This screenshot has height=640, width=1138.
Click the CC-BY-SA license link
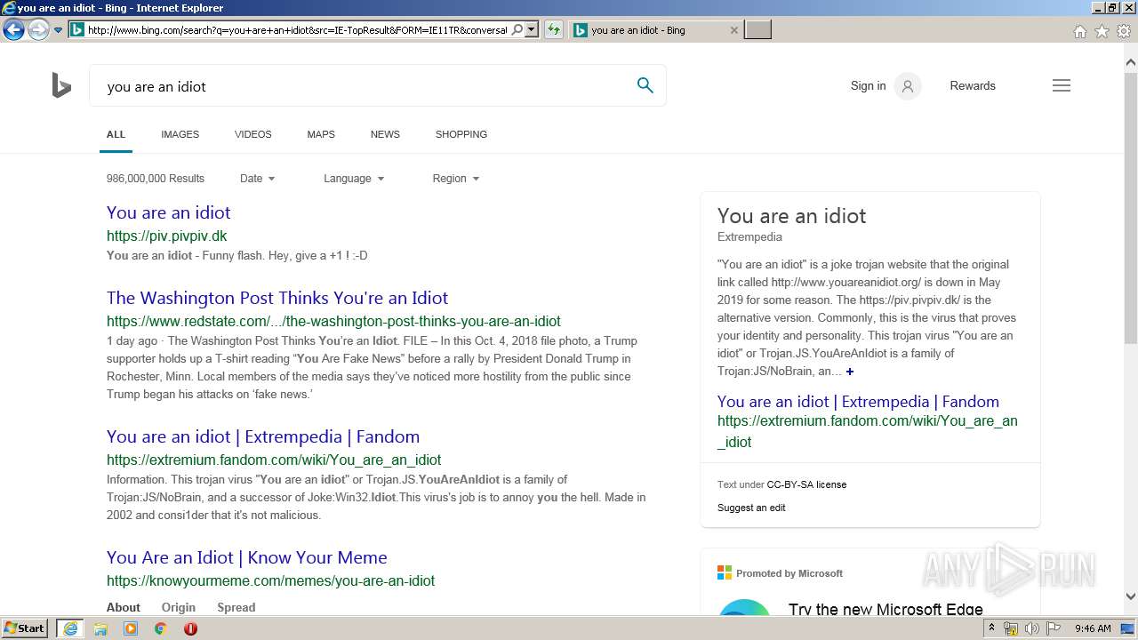pyautogui.click(x=806, y=484)
